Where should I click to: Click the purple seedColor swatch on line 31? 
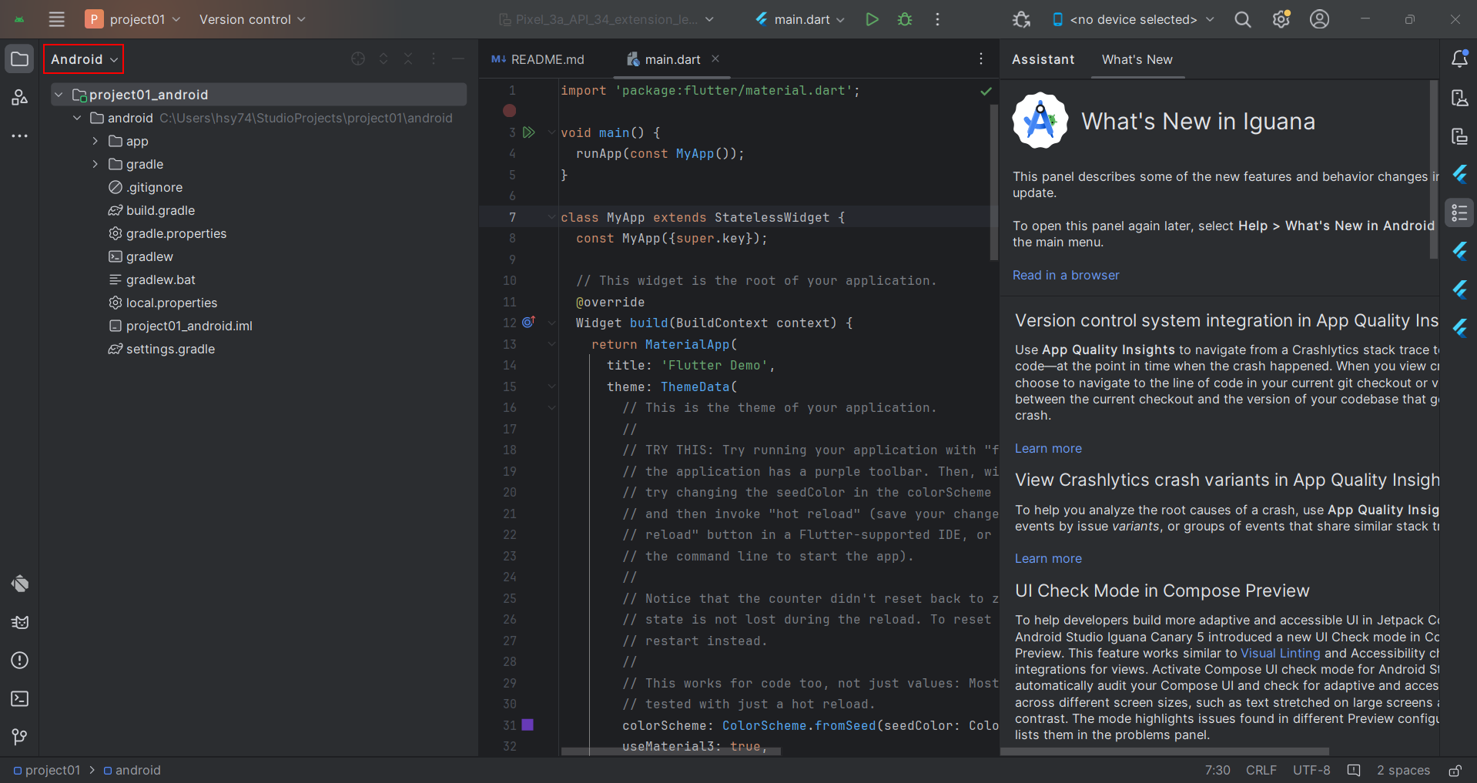527,724
